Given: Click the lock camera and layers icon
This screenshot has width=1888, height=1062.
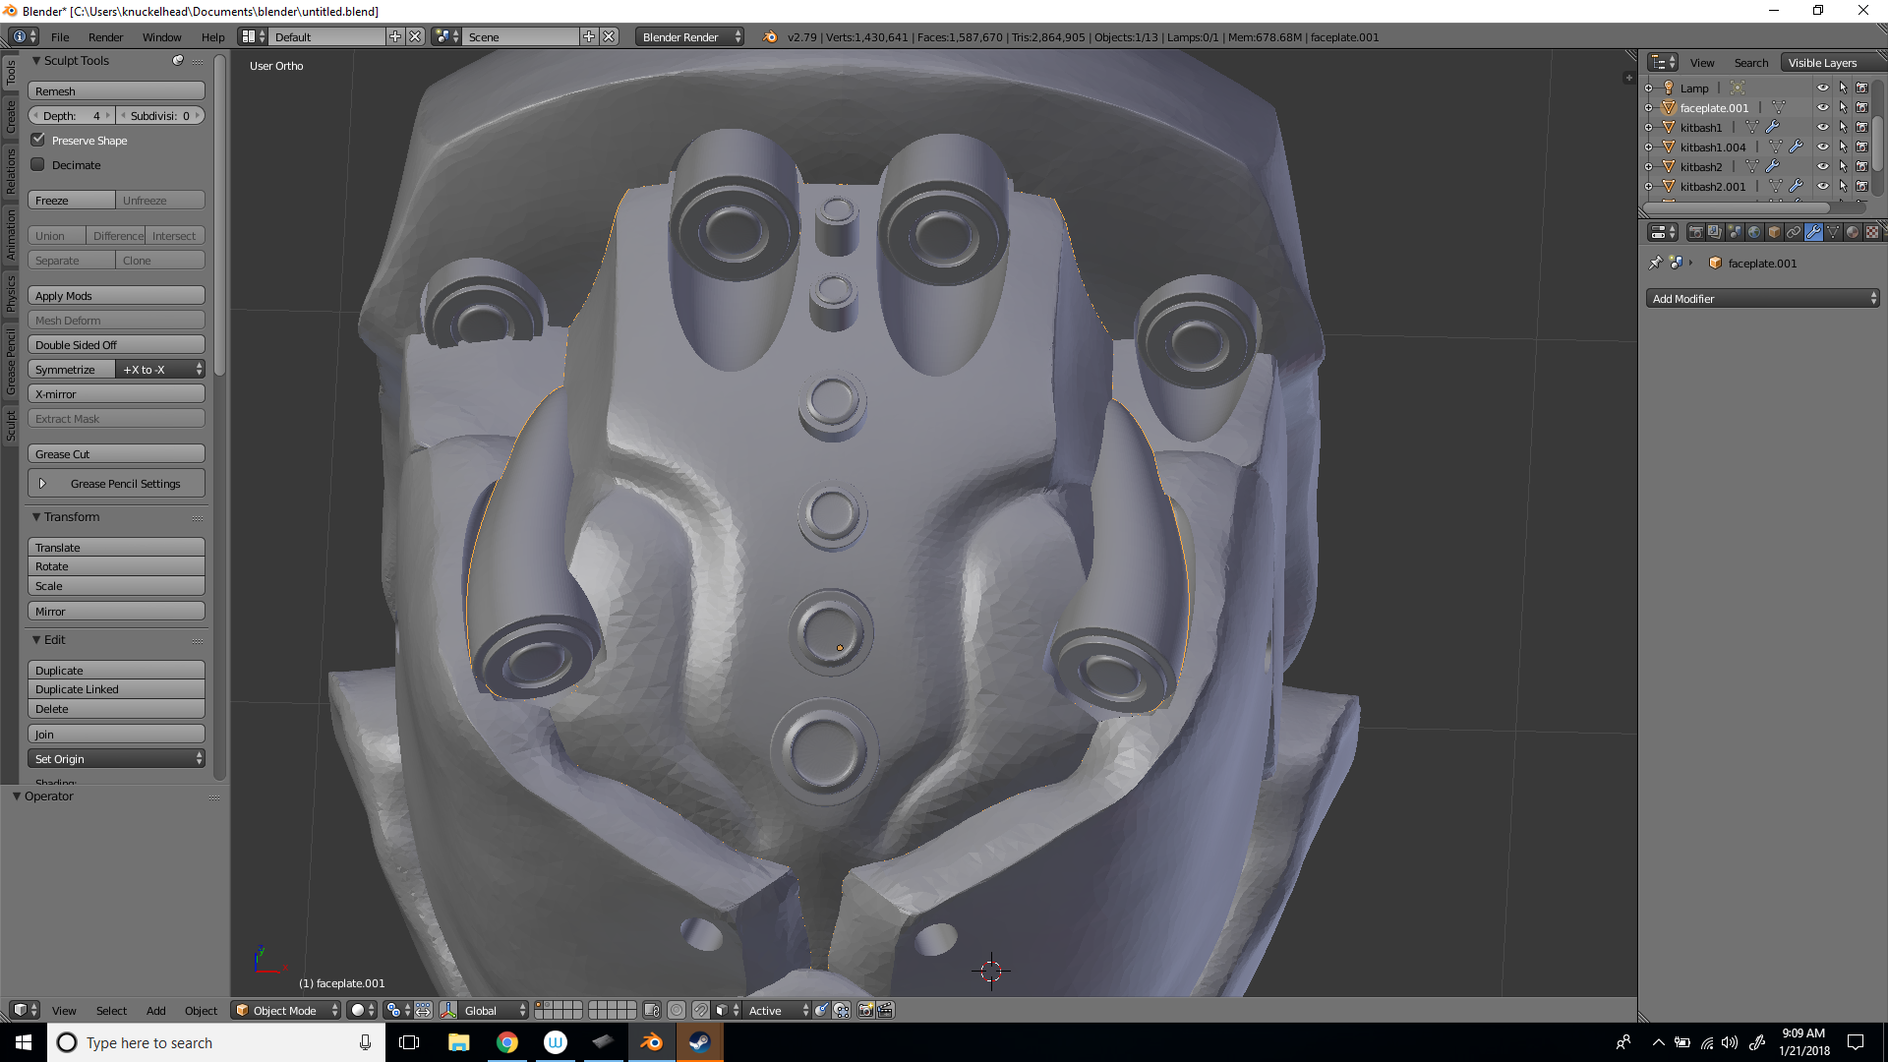Looking at the screenshot, I should 651,1010.
